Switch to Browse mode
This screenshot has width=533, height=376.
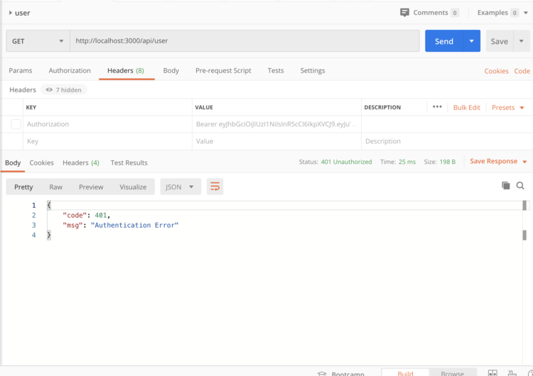click(x=453, y=372)
